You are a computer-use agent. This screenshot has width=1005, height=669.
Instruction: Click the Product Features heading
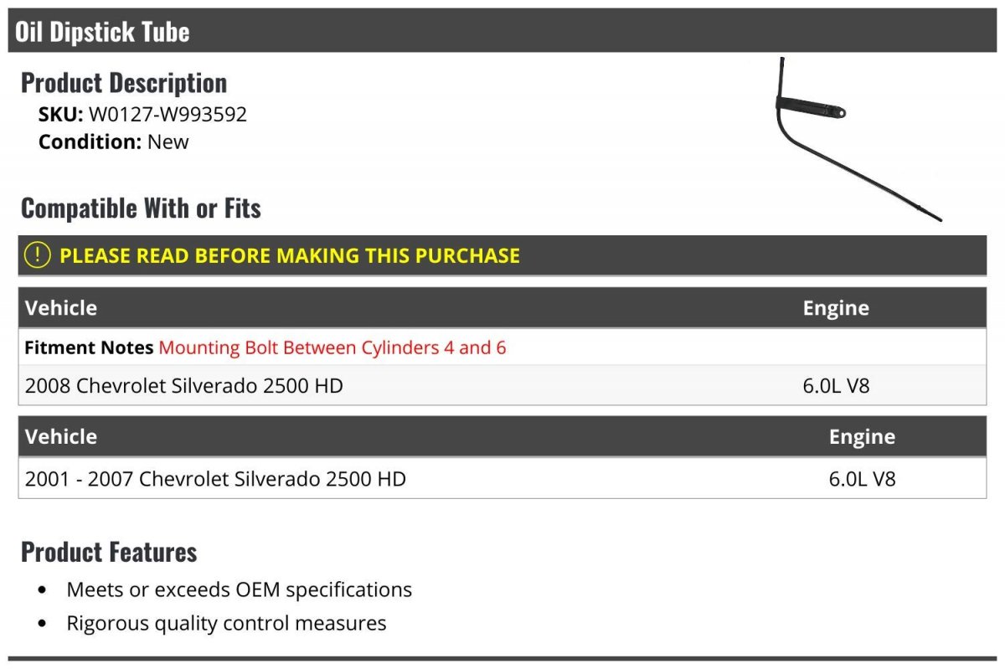pos(109,553)
